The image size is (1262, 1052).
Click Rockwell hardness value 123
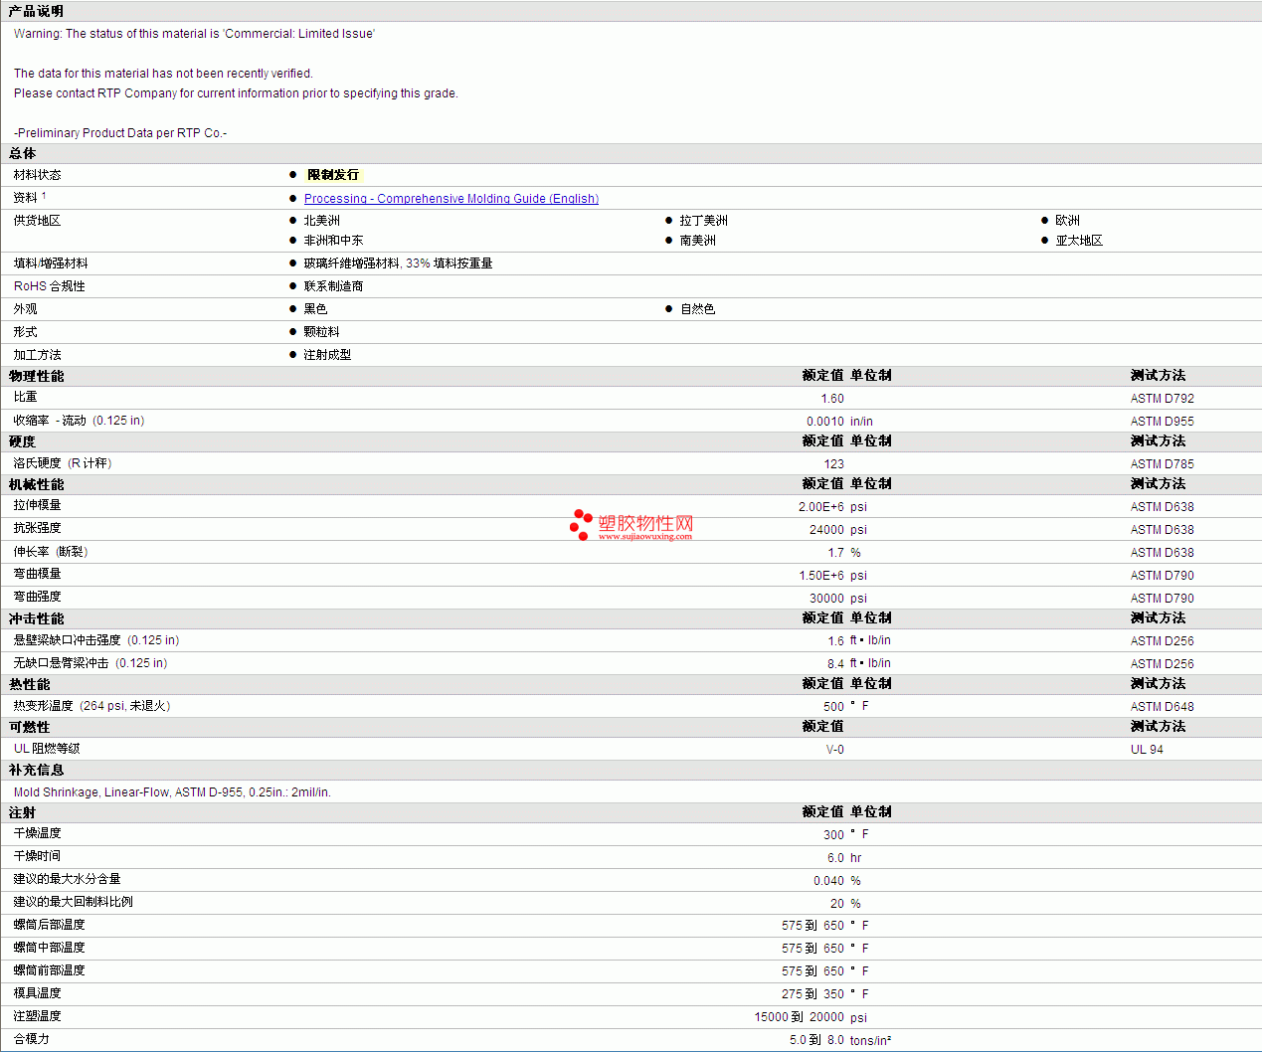point(834,464)
